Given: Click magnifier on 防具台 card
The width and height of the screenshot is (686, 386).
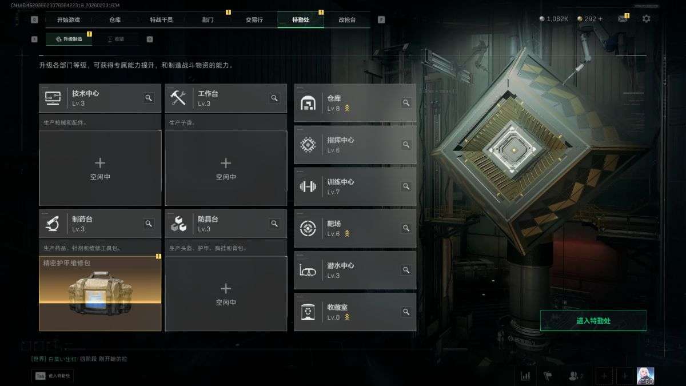Looking at the screenshot, I should click(274, 224).
